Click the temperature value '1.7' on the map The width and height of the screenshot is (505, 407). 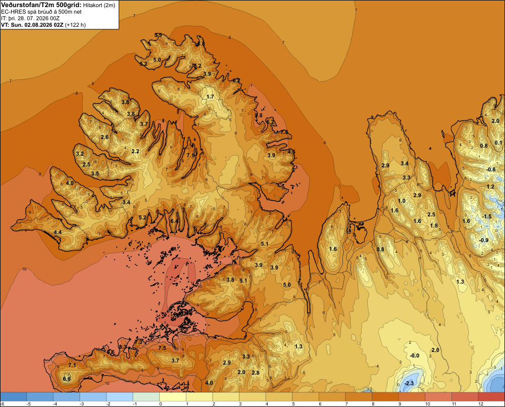point(210,97)
